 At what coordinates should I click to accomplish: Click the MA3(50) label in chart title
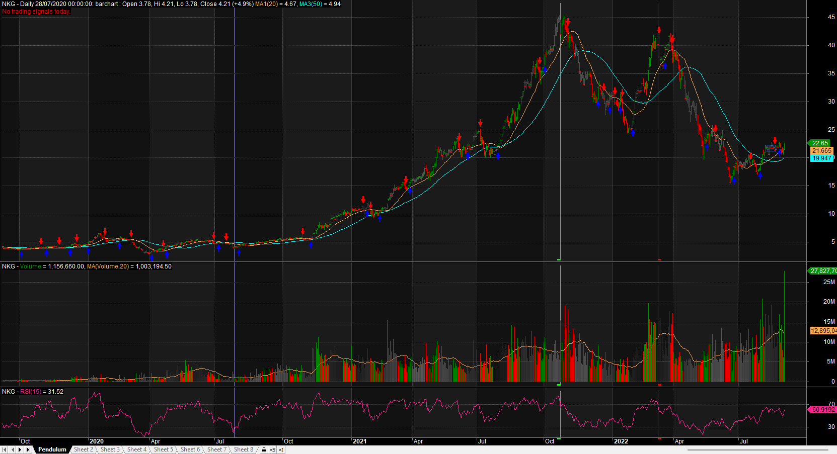pos(312,4)
